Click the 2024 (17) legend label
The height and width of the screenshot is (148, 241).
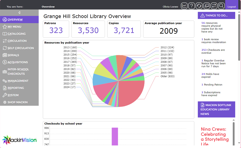coord(69,87)
